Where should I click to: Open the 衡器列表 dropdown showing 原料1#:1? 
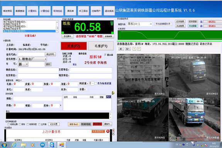[x=140, y=24]
